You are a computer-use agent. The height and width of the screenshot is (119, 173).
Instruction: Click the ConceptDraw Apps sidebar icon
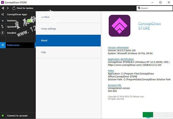click(3, 14)
